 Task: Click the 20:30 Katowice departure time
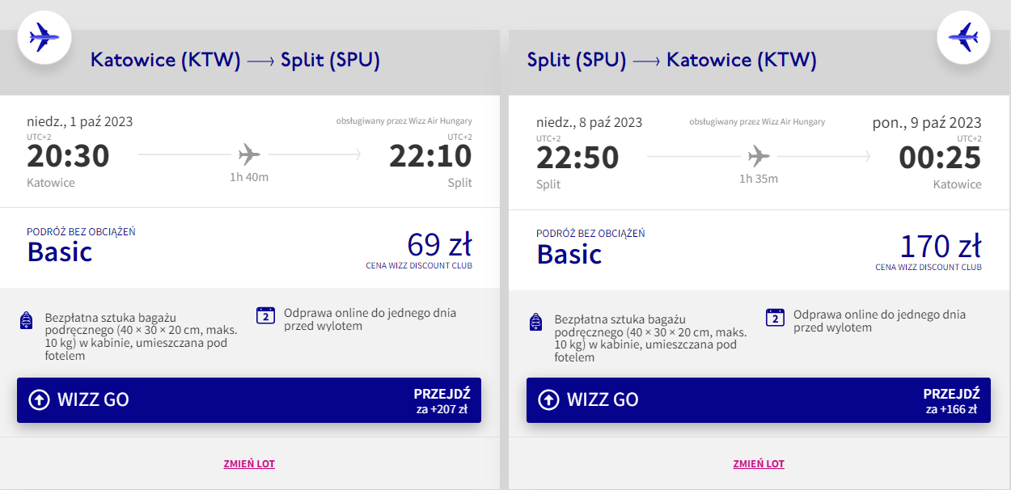(x=68, y=156)
